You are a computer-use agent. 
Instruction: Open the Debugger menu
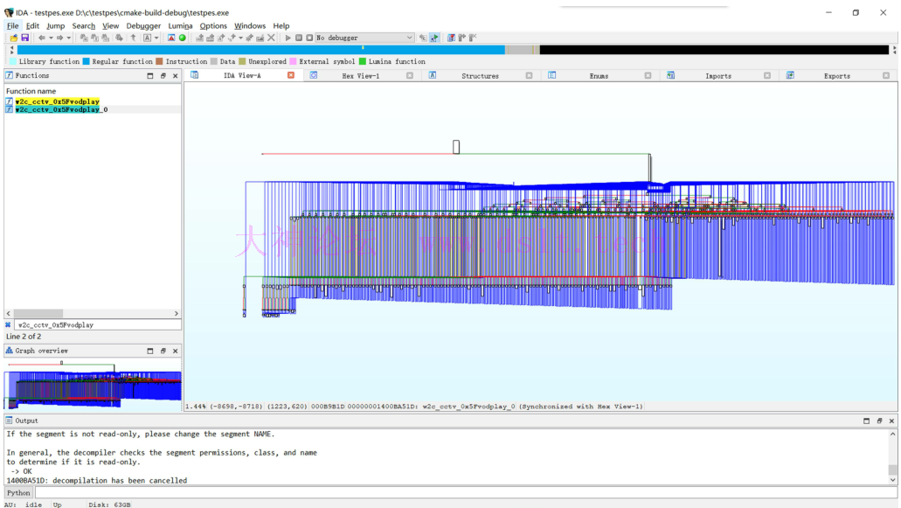point(143,26)
